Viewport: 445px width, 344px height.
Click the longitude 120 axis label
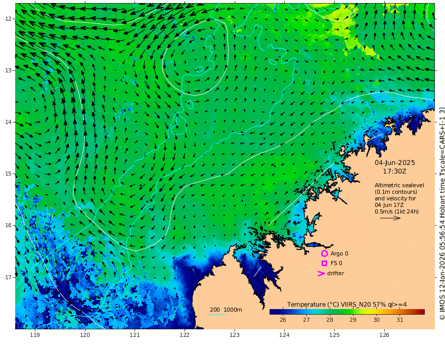85,335
